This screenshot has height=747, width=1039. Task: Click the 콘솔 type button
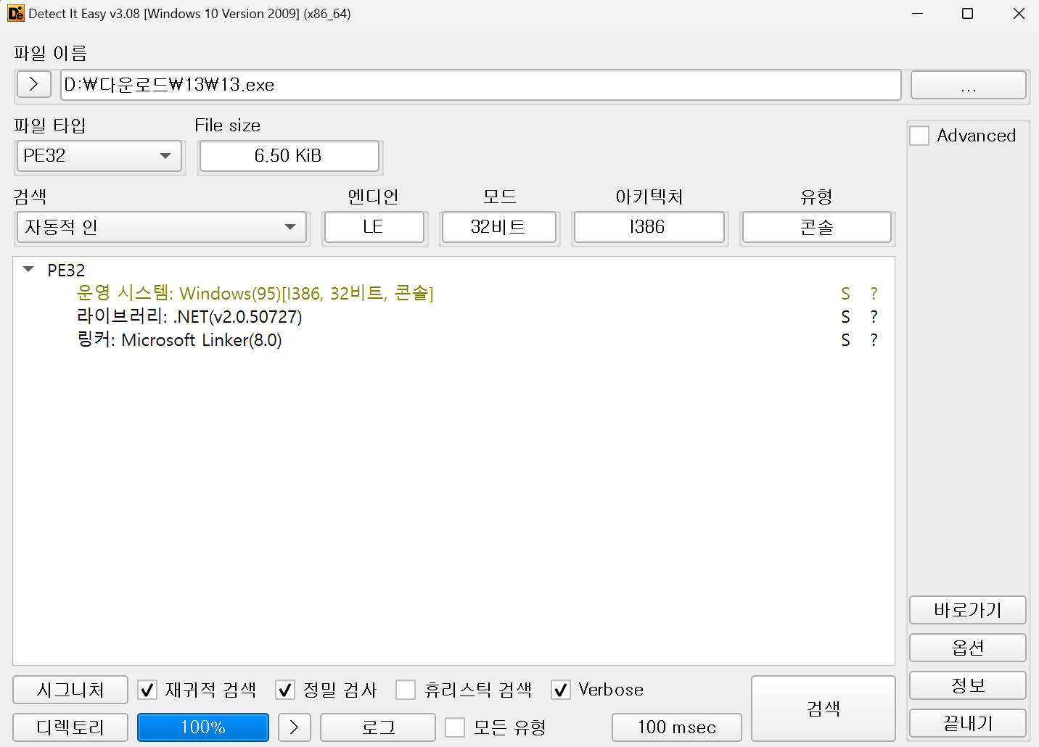817,227
